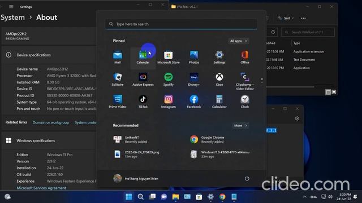Open See more options in File Explorer

[303, 18]
